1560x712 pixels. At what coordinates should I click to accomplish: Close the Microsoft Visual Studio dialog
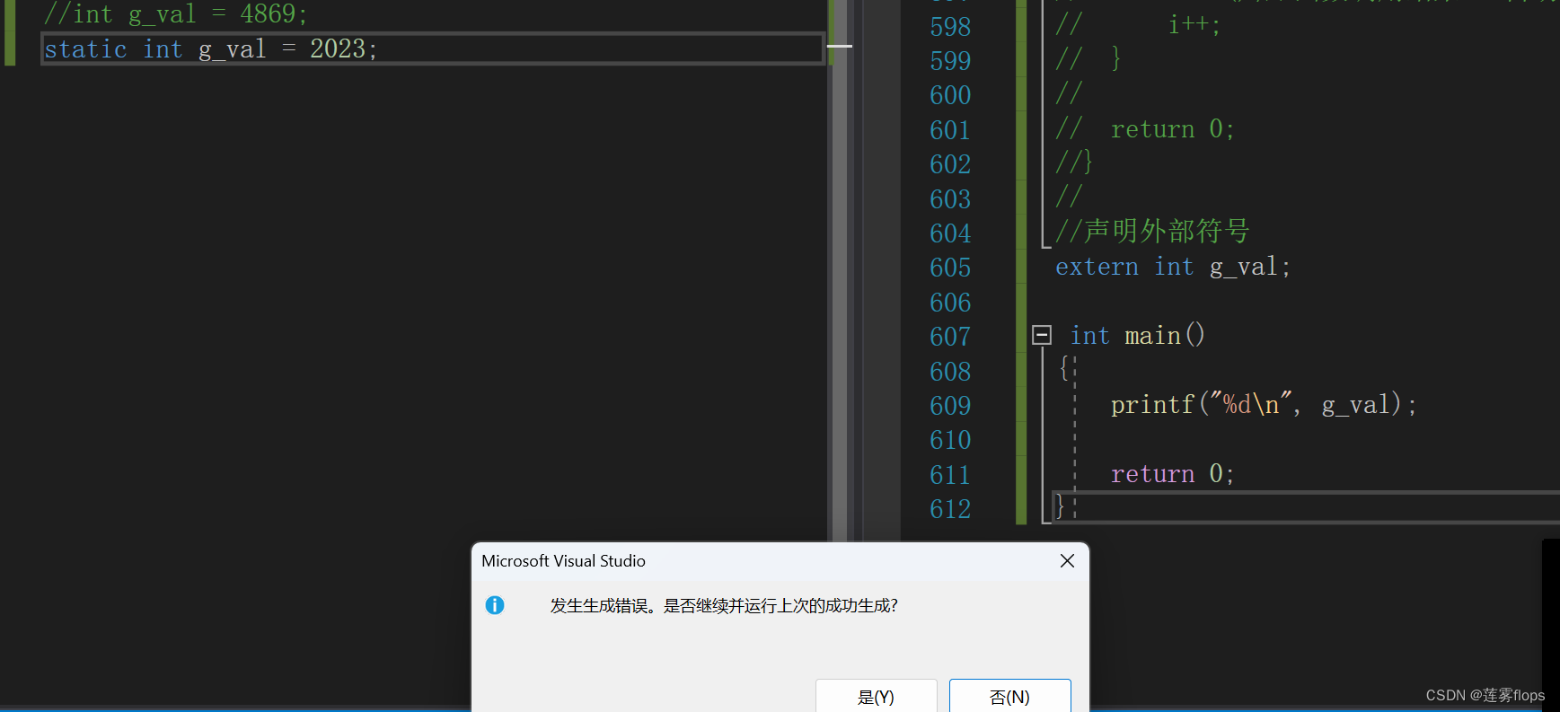(x=1067, y=561)
